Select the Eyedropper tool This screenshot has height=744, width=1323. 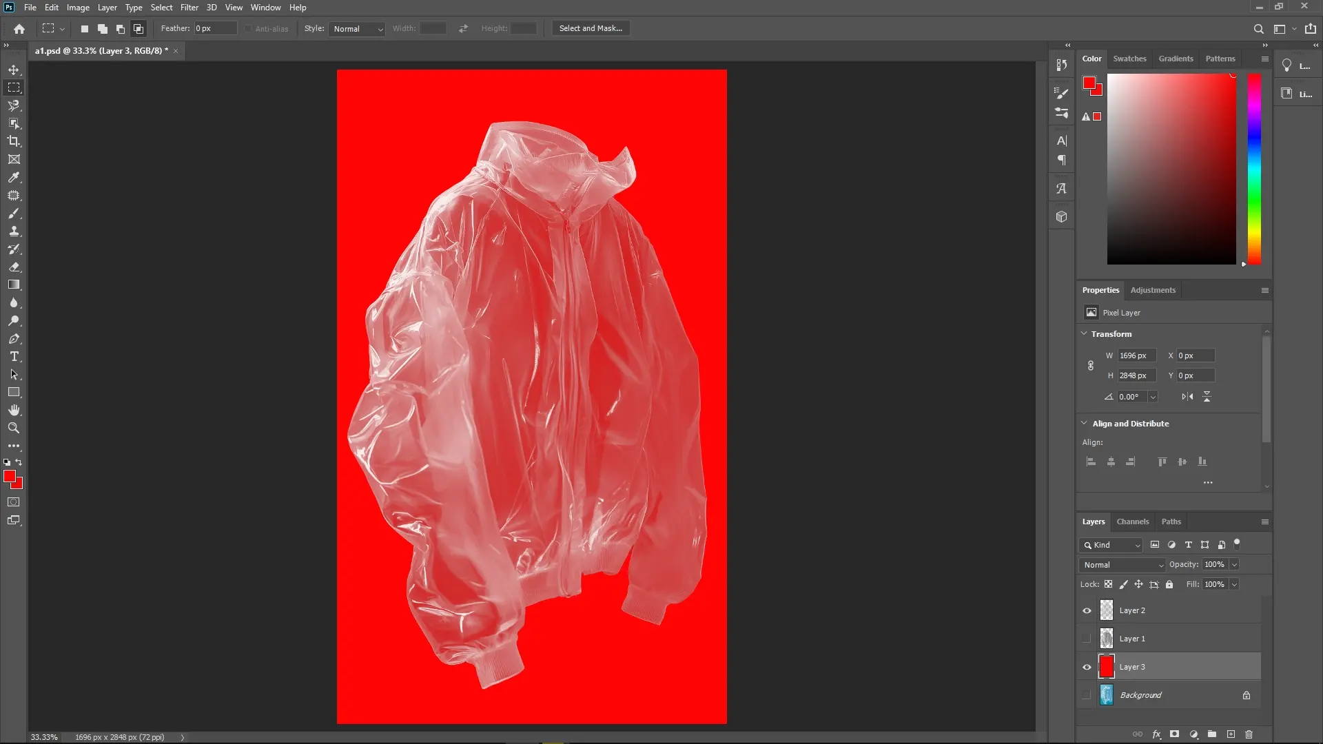[x=14, y=178]
